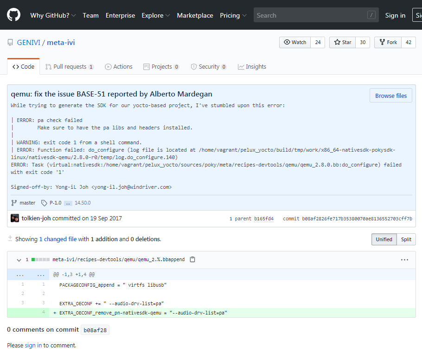422x353 pixels.
Task: Collapse the qemu_2.%.bbappend diff
Action: coord(19,260)
